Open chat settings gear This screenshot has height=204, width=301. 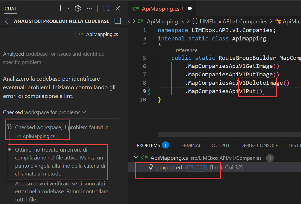click(78, 8)
